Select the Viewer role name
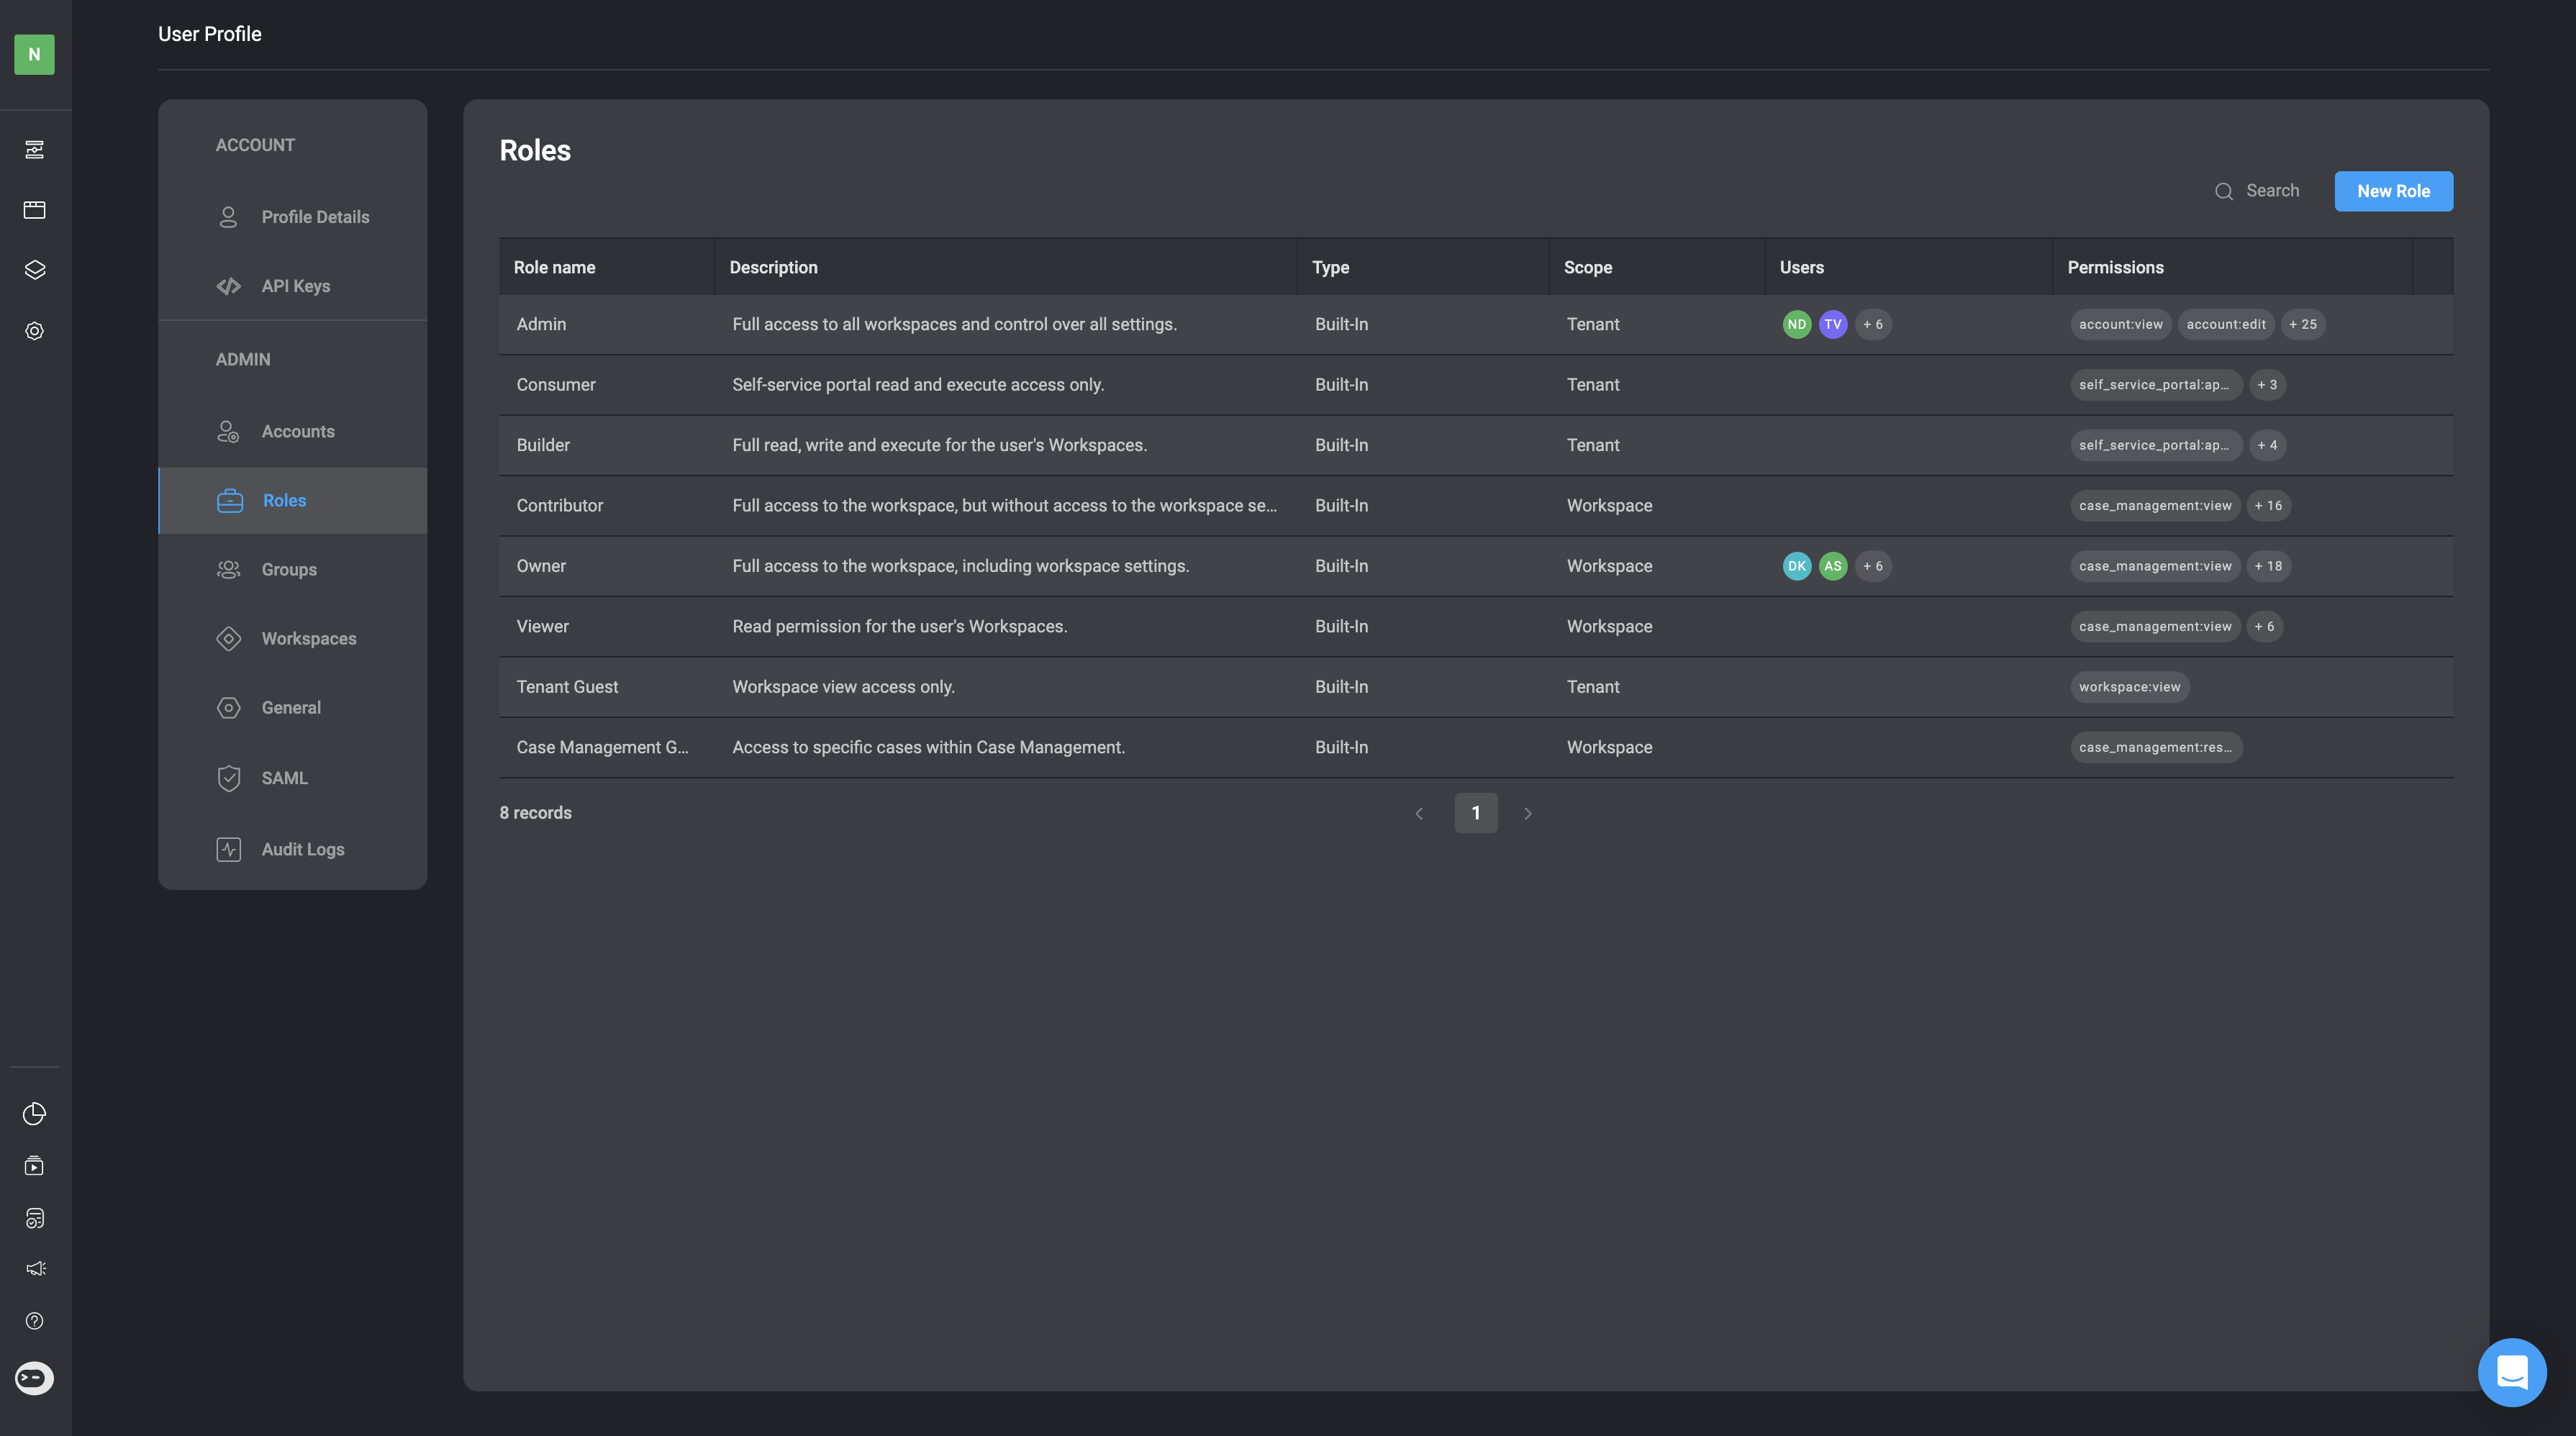 542,627
